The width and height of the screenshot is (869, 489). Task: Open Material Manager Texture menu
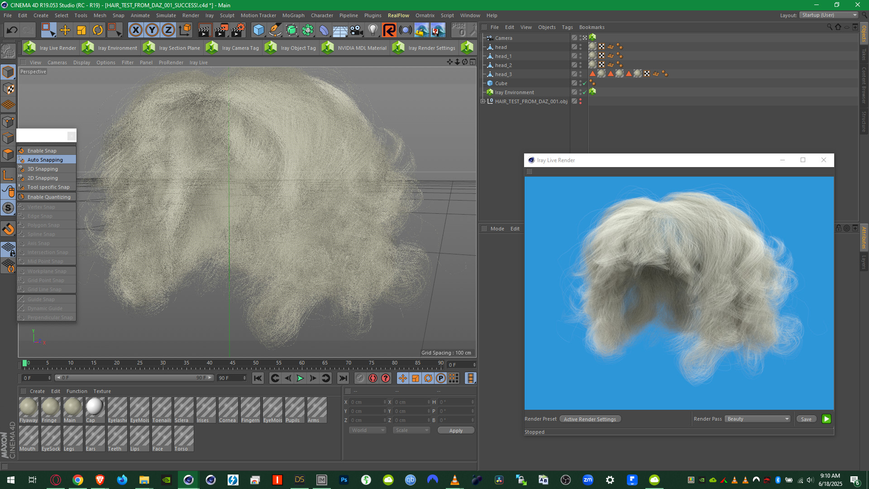tap(102, 391)
